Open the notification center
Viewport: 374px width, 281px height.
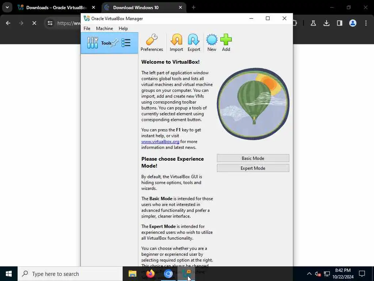pyautogui.click(x=362, y=274)
